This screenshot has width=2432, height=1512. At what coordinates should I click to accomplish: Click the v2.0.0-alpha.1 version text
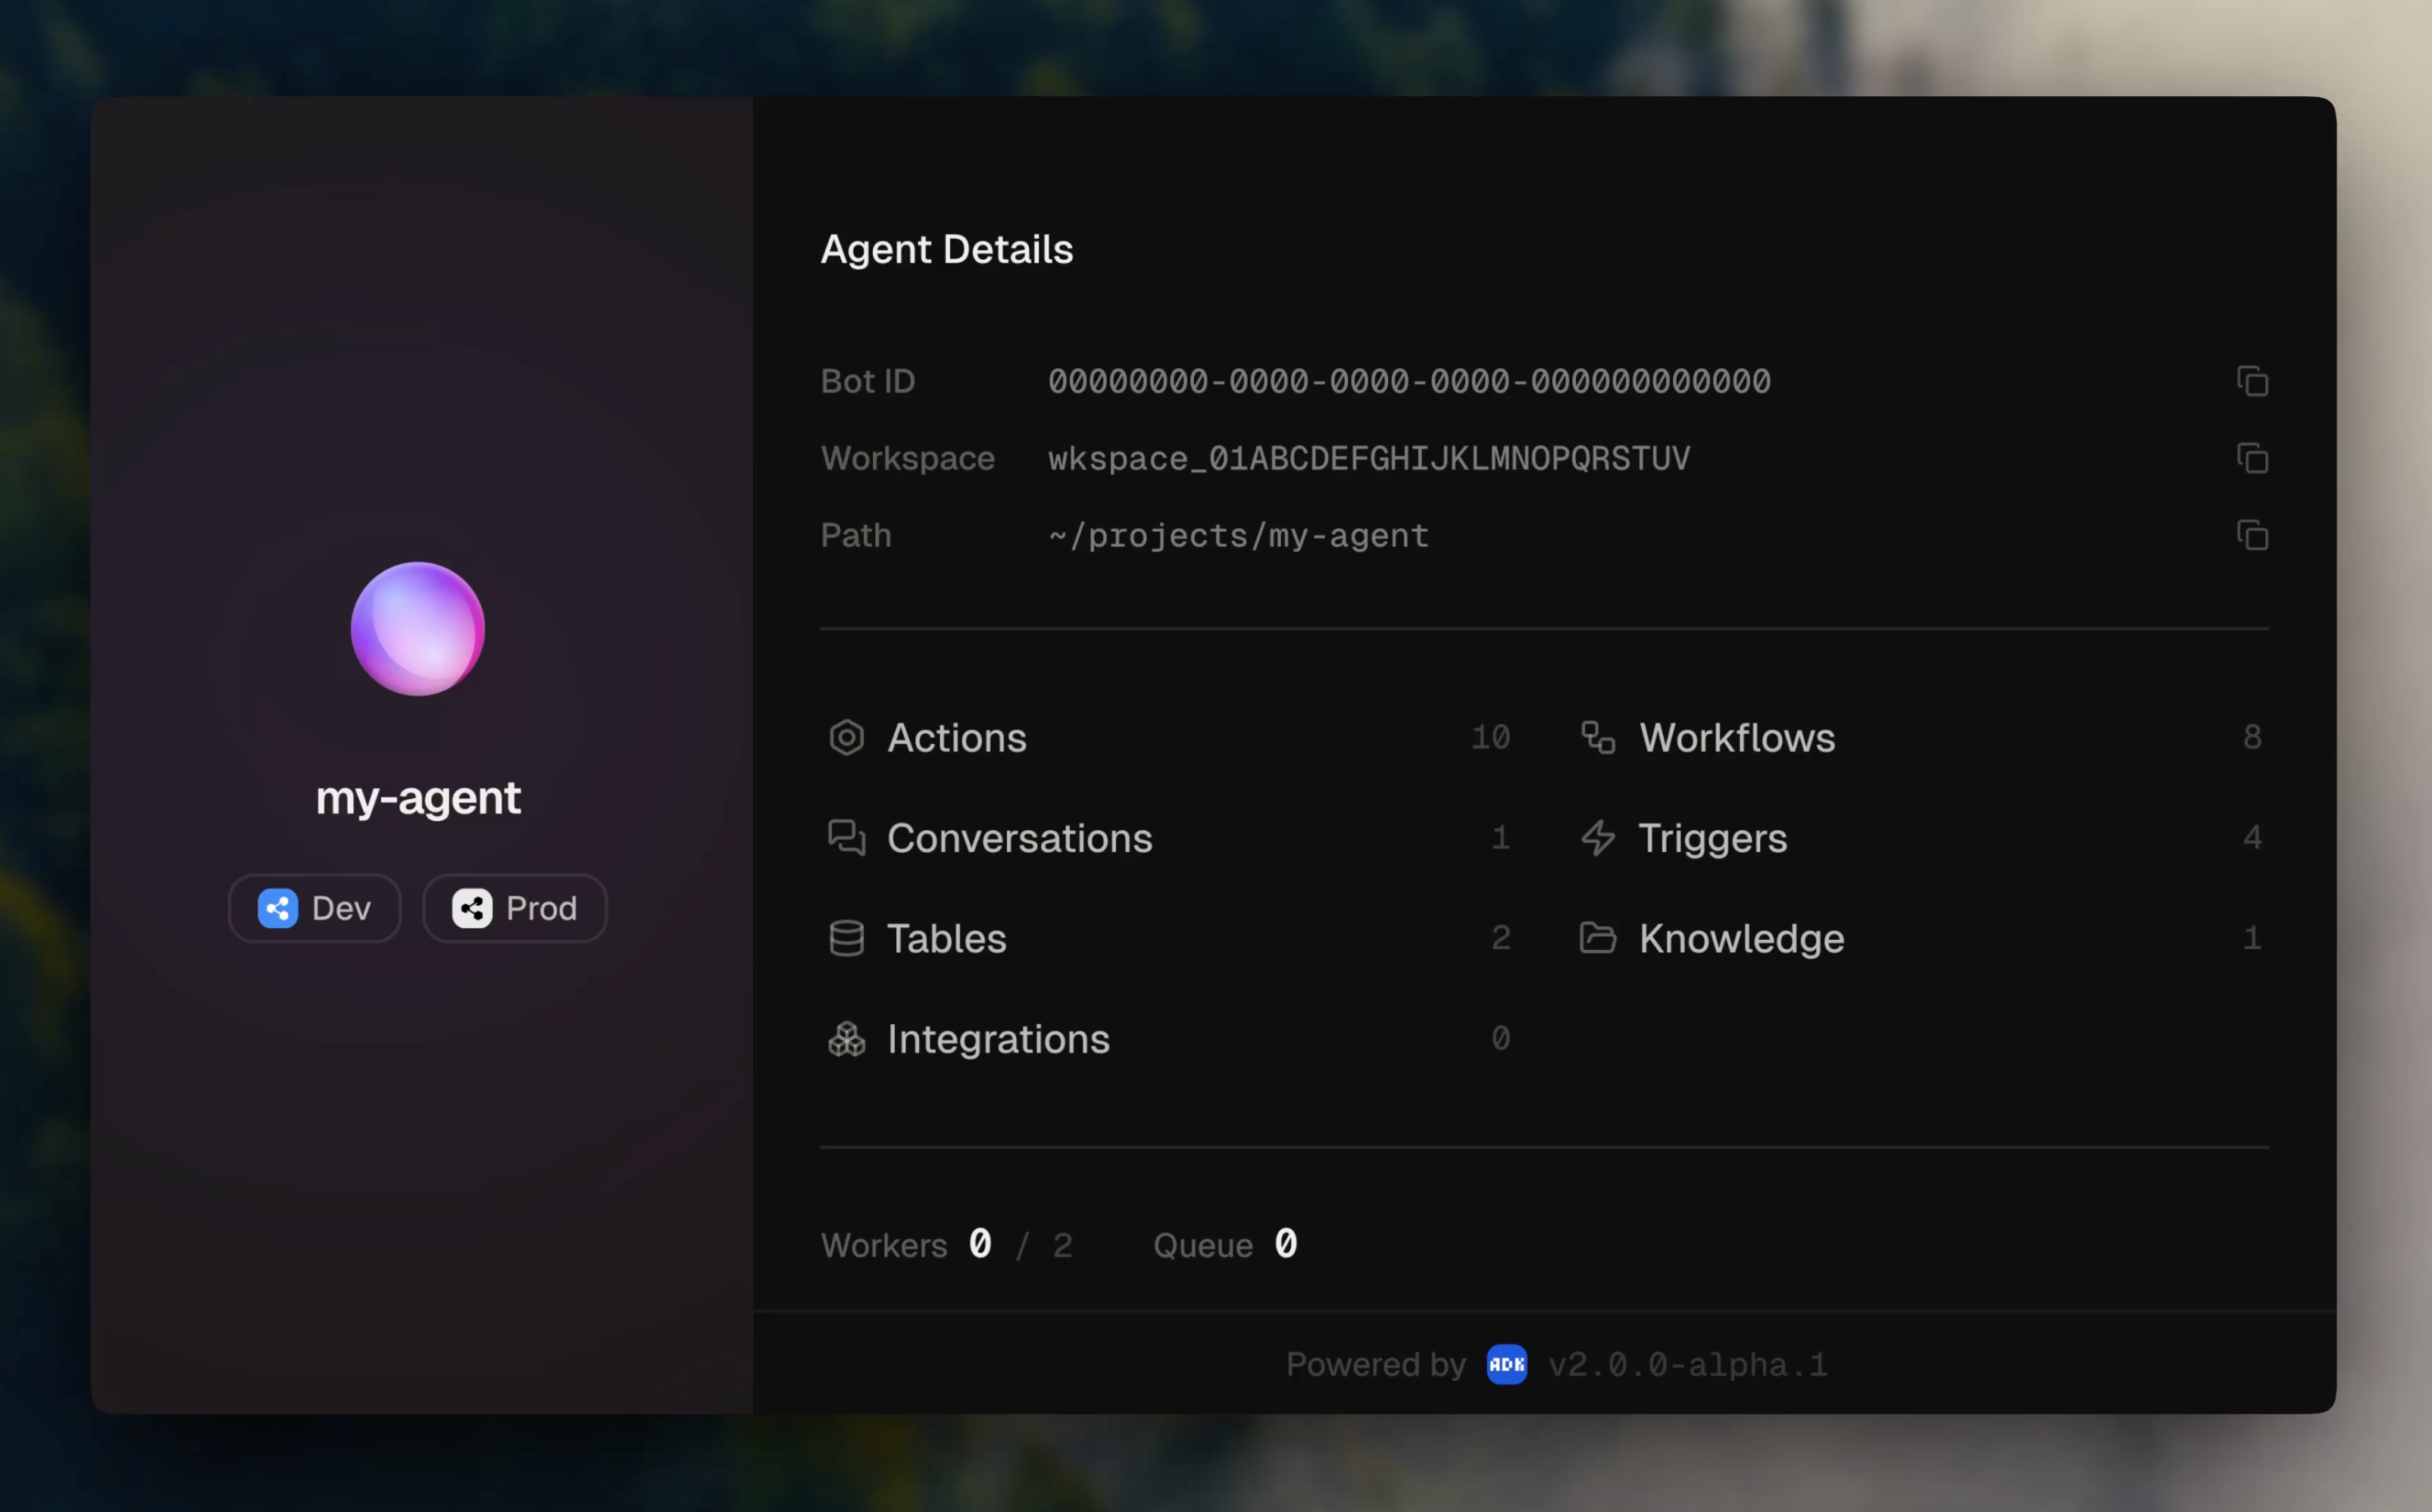pos(1688,1365)
